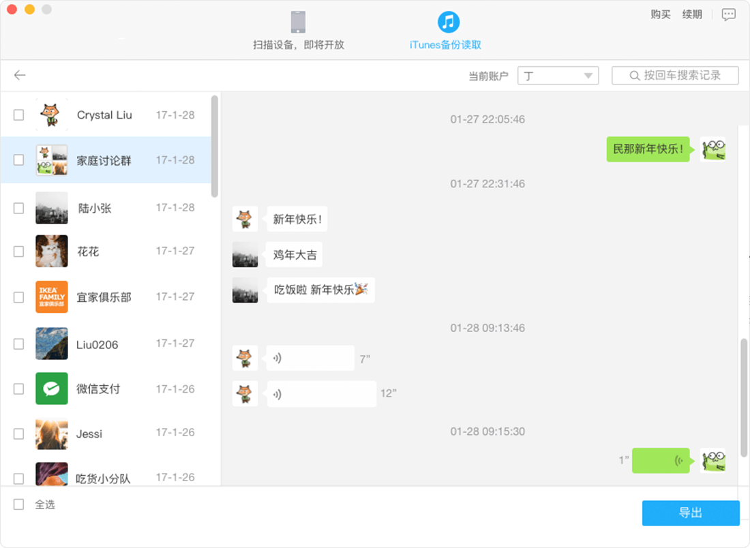
Task: Select the 陆小张 conversation in sidebar
Action: click(x=95, y=208)
